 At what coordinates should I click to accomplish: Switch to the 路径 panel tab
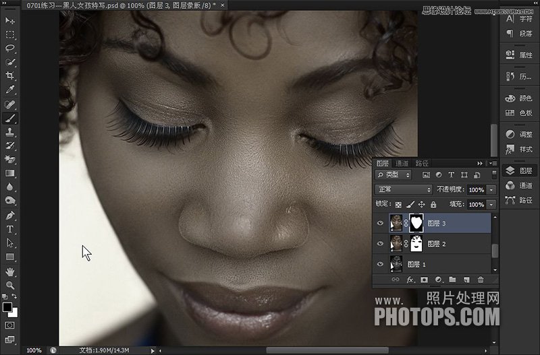click(422, 164)
